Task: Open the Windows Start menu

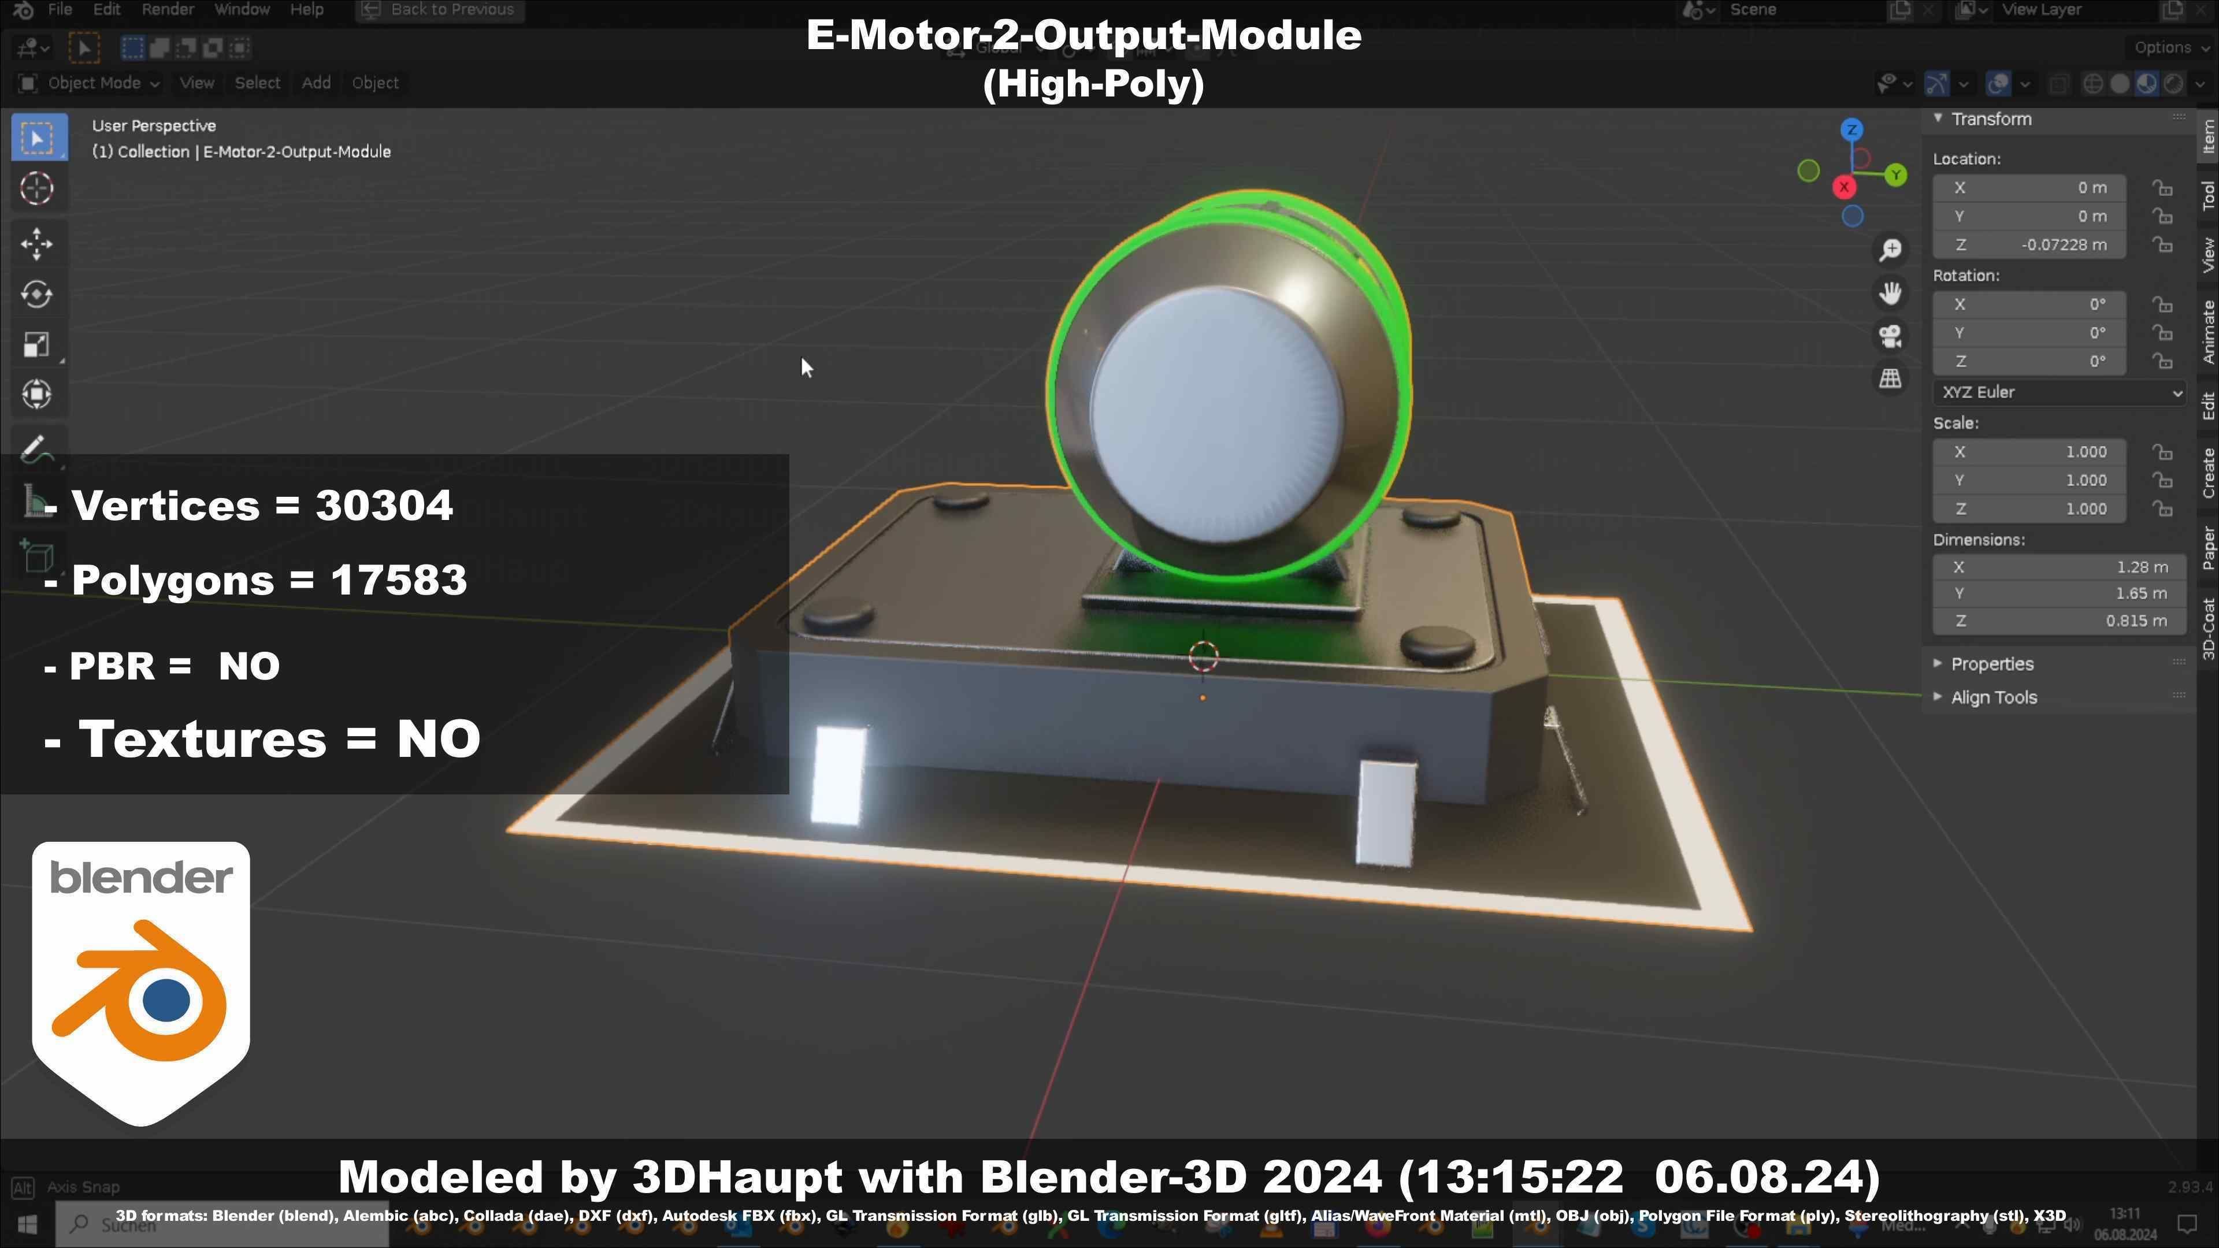Action: [27, 1225]
